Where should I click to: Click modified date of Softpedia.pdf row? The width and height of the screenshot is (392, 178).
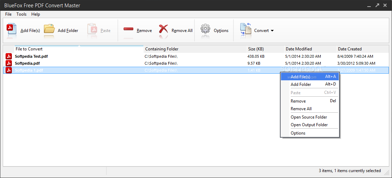[303, 63]
